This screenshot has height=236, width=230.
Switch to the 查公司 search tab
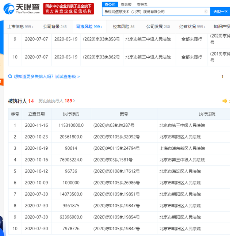click(x=110, y=4)
